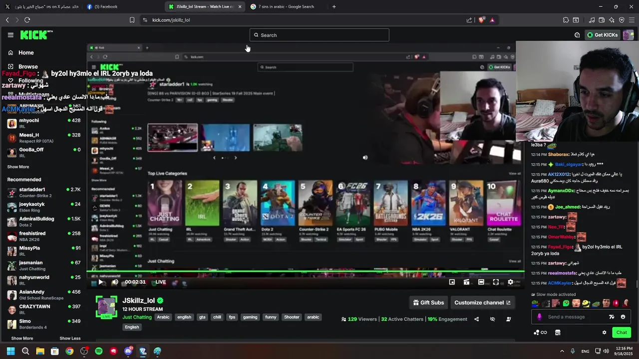The image size is (639, 359).
Task: Mute the stream with the volume icon
Action: (115, 282)
